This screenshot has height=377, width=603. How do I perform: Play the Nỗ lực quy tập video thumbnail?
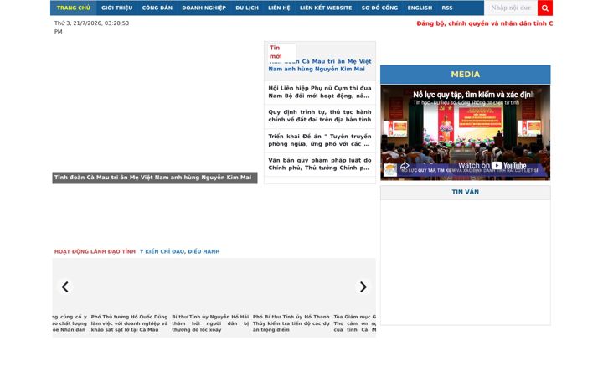pos(466,132)
